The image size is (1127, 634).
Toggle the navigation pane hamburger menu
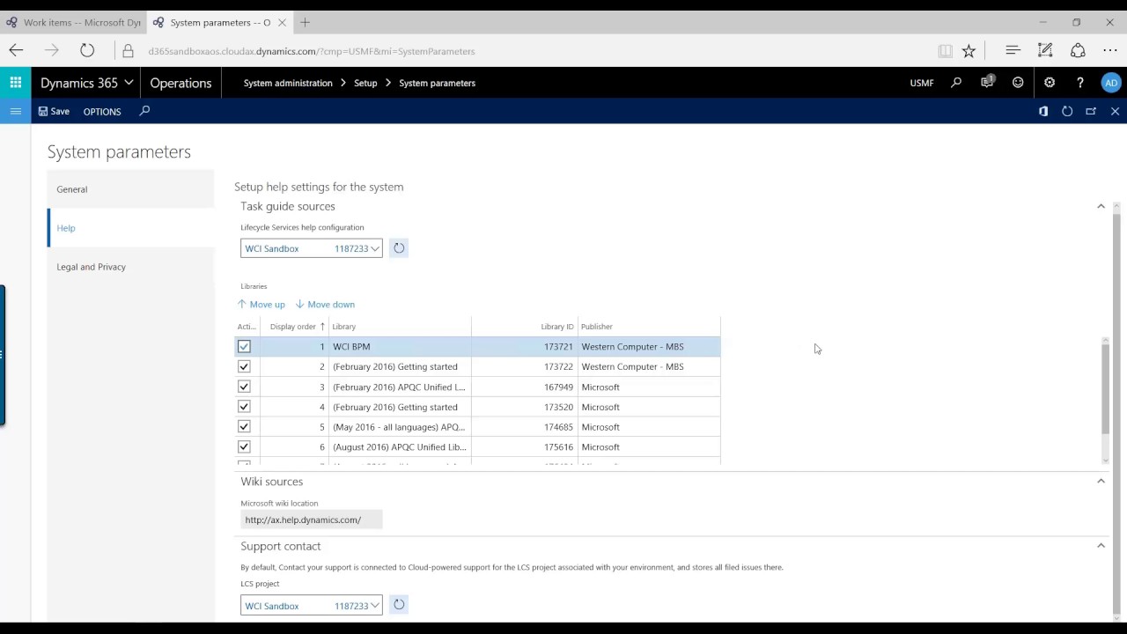(15, 111)
